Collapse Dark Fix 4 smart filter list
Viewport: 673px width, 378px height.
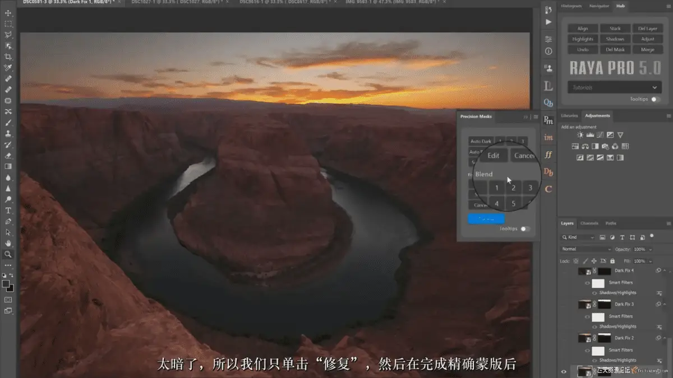(x=665, y=271)
